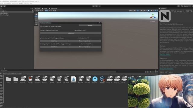The width and height of the screenshot is (193, 108).
Task: Toggle scene lighting in Scene view bar
Action: coord(138,10)
